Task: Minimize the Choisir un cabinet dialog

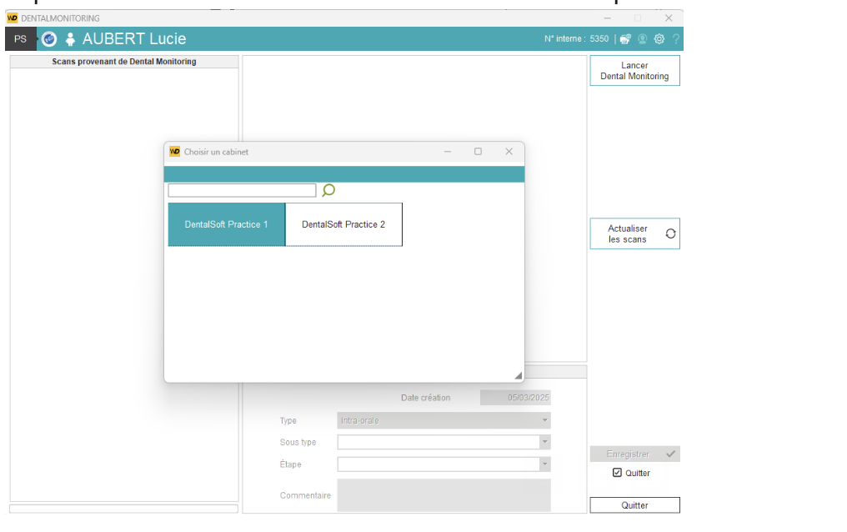Action: coord(448,152)
